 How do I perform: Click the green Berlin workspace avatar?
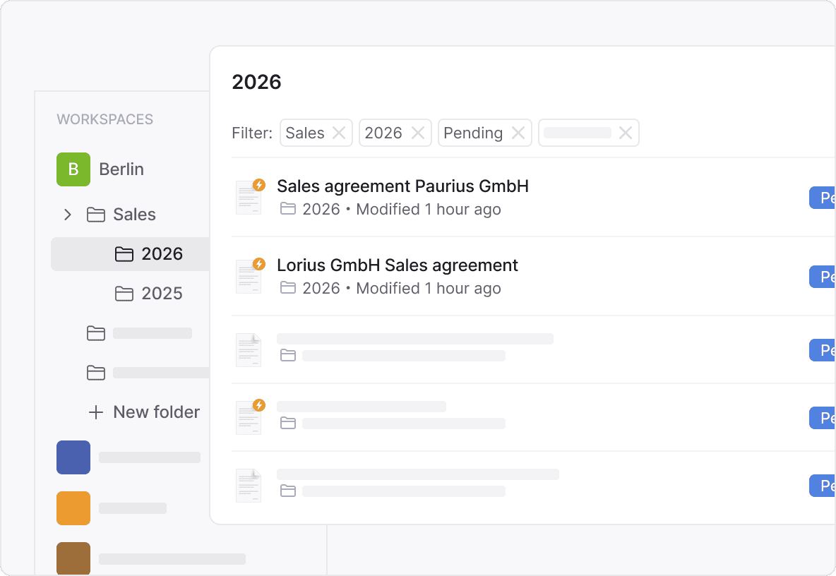click(73, 169)
